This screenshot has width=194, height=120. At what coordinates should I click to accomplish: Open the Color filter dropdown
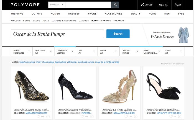(x=109, y=51)
